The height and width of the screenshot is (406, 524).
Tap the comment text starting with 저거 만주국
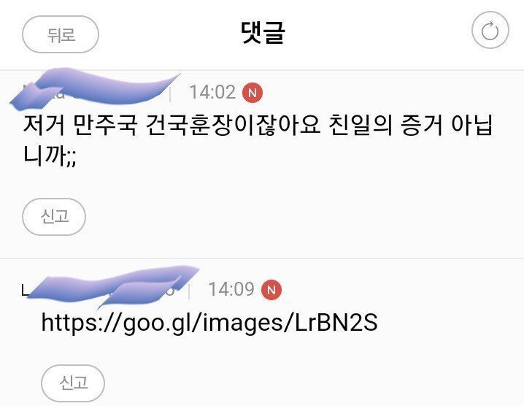pyautogui.click(x=258, y=140)
